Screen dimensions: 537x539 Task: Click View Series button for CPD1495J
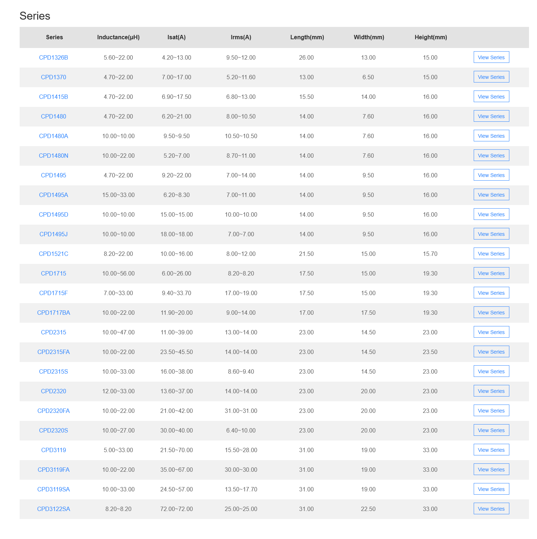[x=491, y=234]
